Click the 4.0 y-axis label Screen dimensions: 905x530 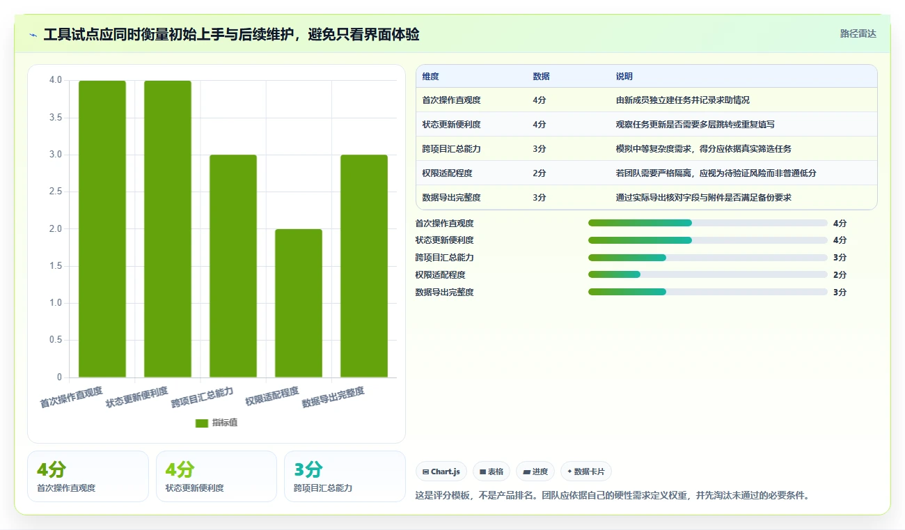(56, 80)
